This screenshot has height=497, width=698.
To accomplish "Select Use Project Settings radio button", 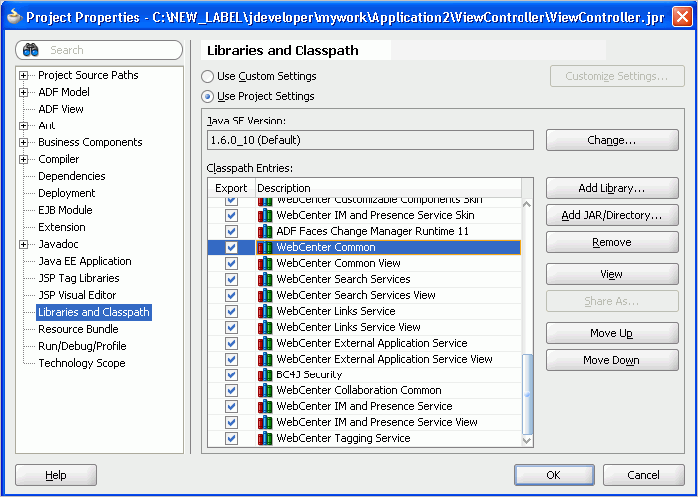I will click(x=207, y=96).
